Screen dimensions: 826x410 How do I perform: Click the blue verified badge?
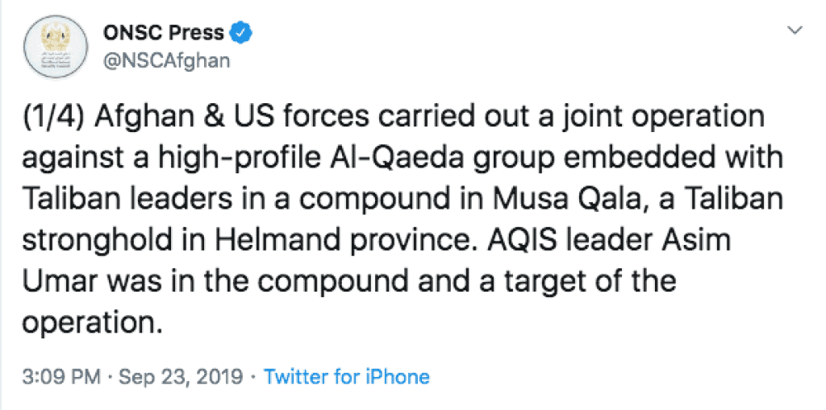[243, 33]
